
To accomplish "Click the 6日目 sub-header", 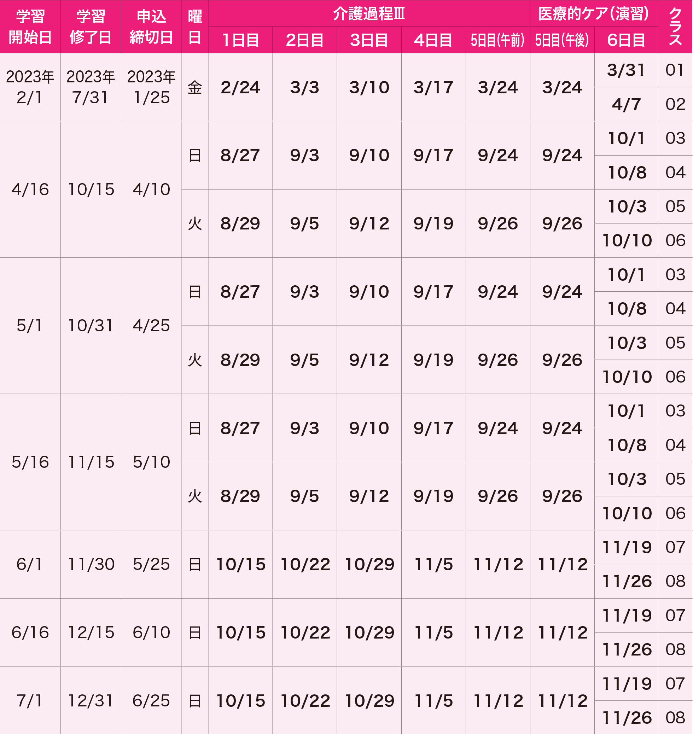I will pos(627,40).
